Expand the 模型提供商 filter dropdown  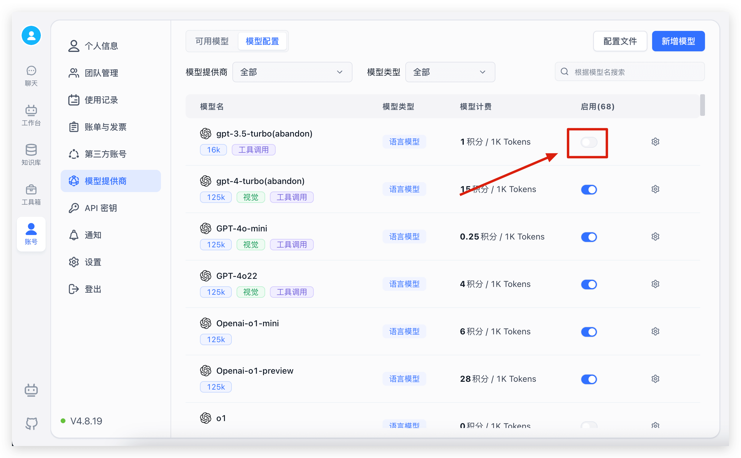click(x=292, y=72)
